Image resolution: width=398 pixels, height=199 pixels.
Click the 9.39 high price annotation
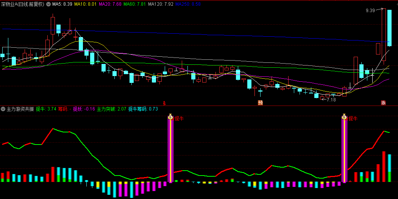coord(370,10)
